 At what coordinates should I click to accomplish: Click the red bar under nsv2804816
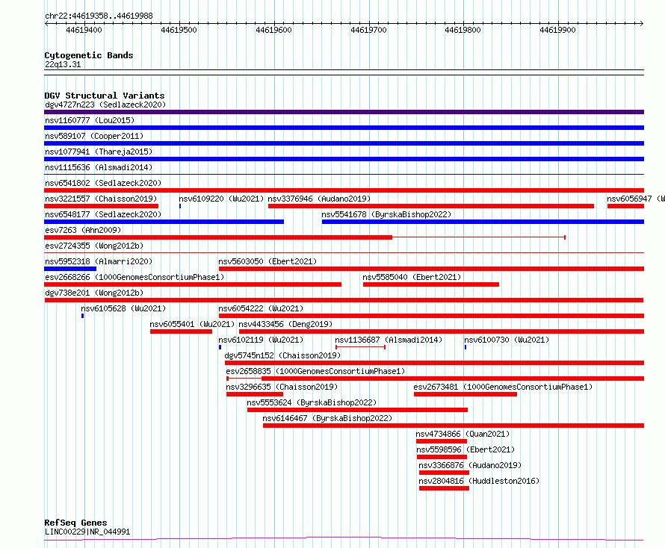(x=444, y=488)
